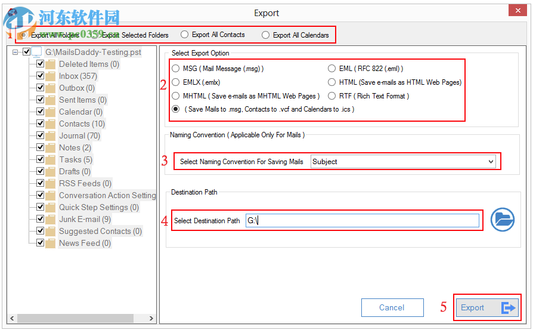Choose EMLX export option
This screenshot has width=533, height=336.
pyautogui.click(x=175, y=82)
